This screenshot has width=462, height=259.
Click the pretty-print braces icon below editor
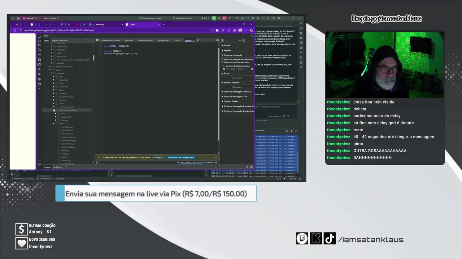[x=97, y=163]
